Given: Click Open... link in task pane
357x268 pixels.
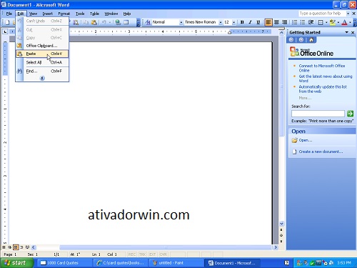Looking at the screenshot, I should point(306,140).
